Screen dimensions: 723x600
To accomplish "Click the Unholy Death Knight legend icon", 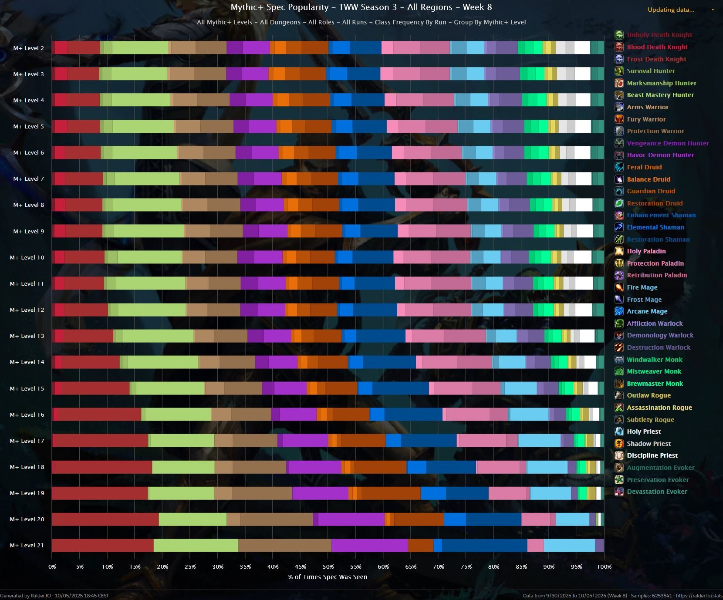I will [x=619, y=35].
